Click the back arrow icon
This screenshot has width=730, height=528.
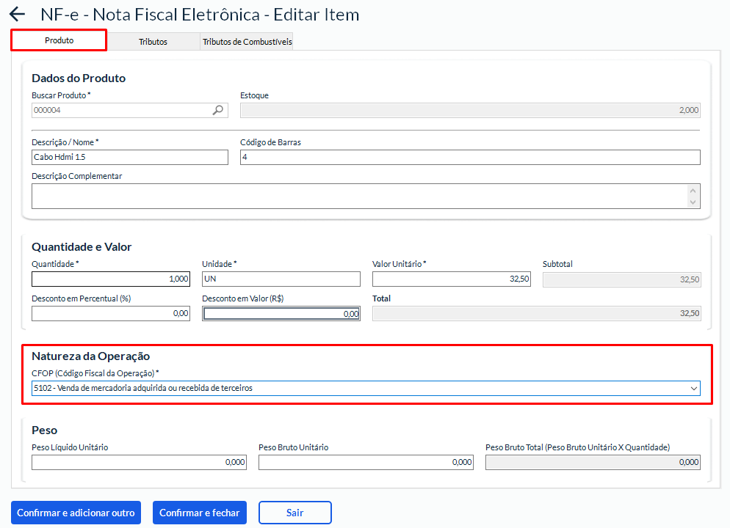pos(17,15)
